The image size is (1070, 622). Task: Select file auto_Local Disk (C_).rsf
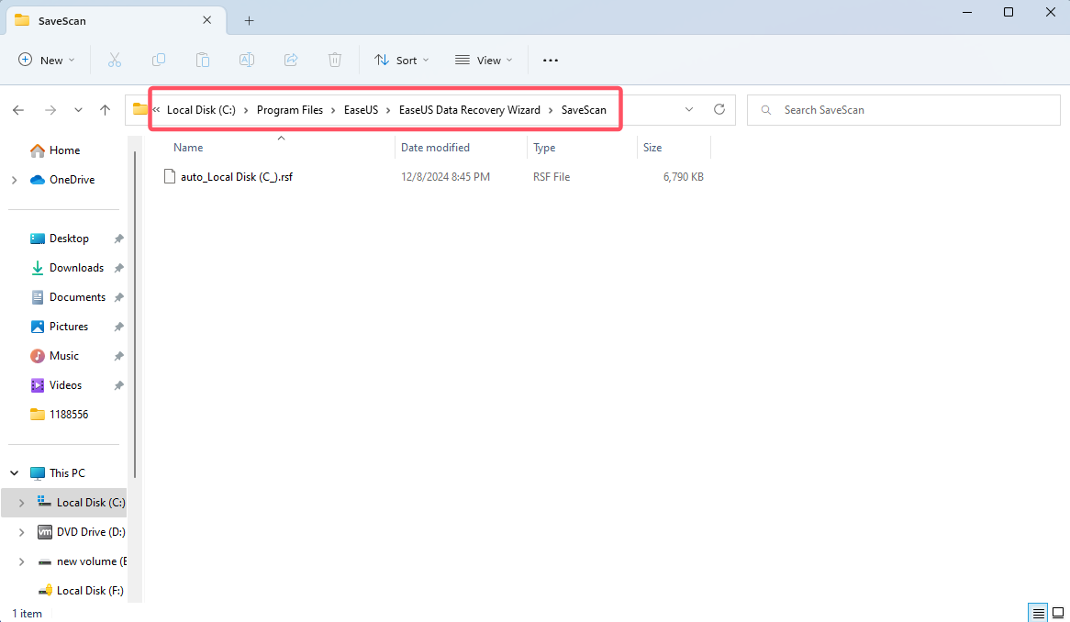[x=236, y=177]
